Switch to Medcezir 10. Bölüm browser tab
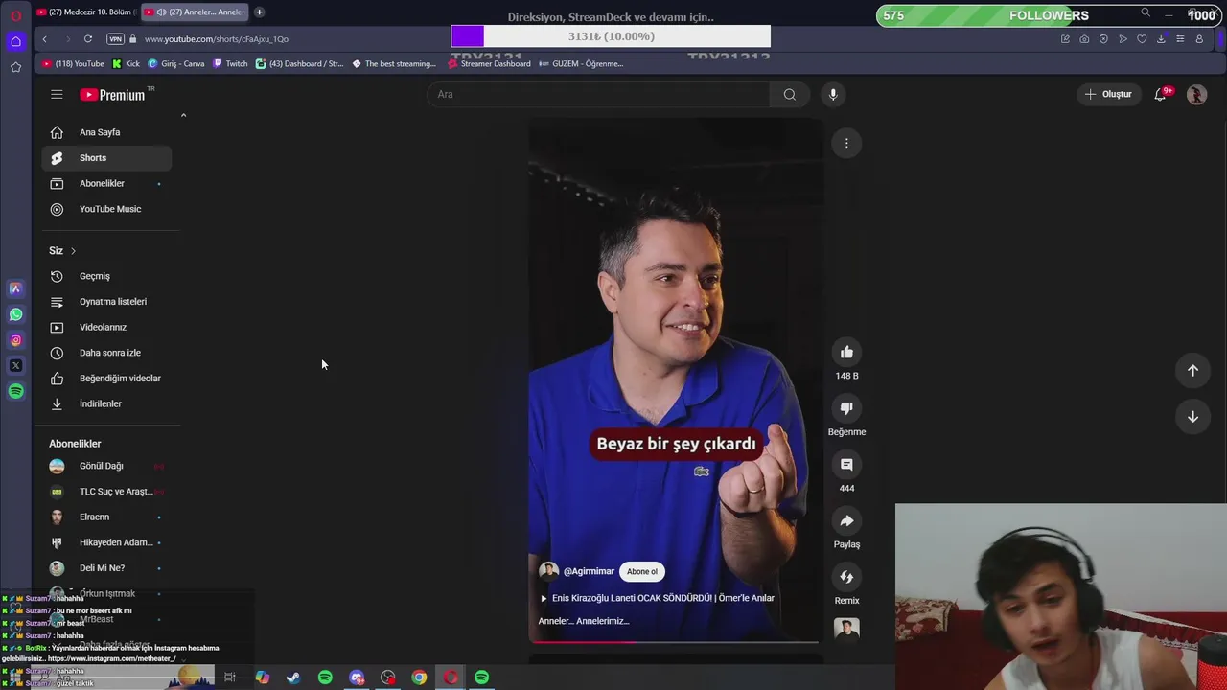Image resolution: width=1227 pixels, height=690 pixels. coord(84,12)
